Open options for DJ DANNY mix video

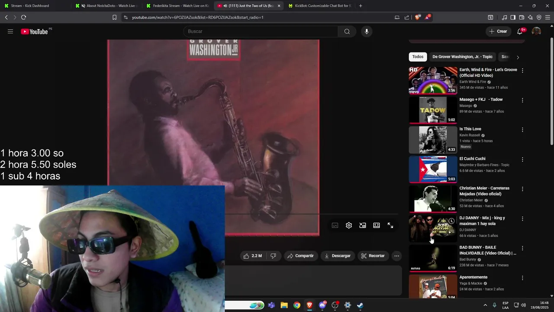(522, 219)
